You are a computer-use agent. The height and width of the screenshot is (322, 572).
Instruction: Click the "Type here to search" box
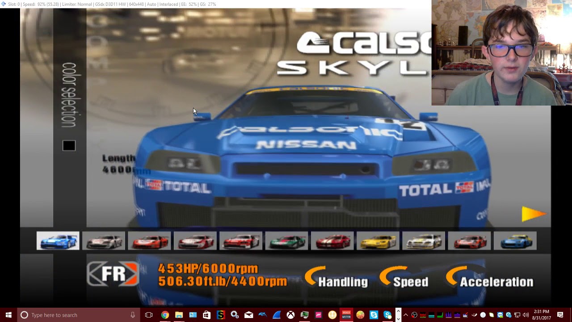pos(78,315)
